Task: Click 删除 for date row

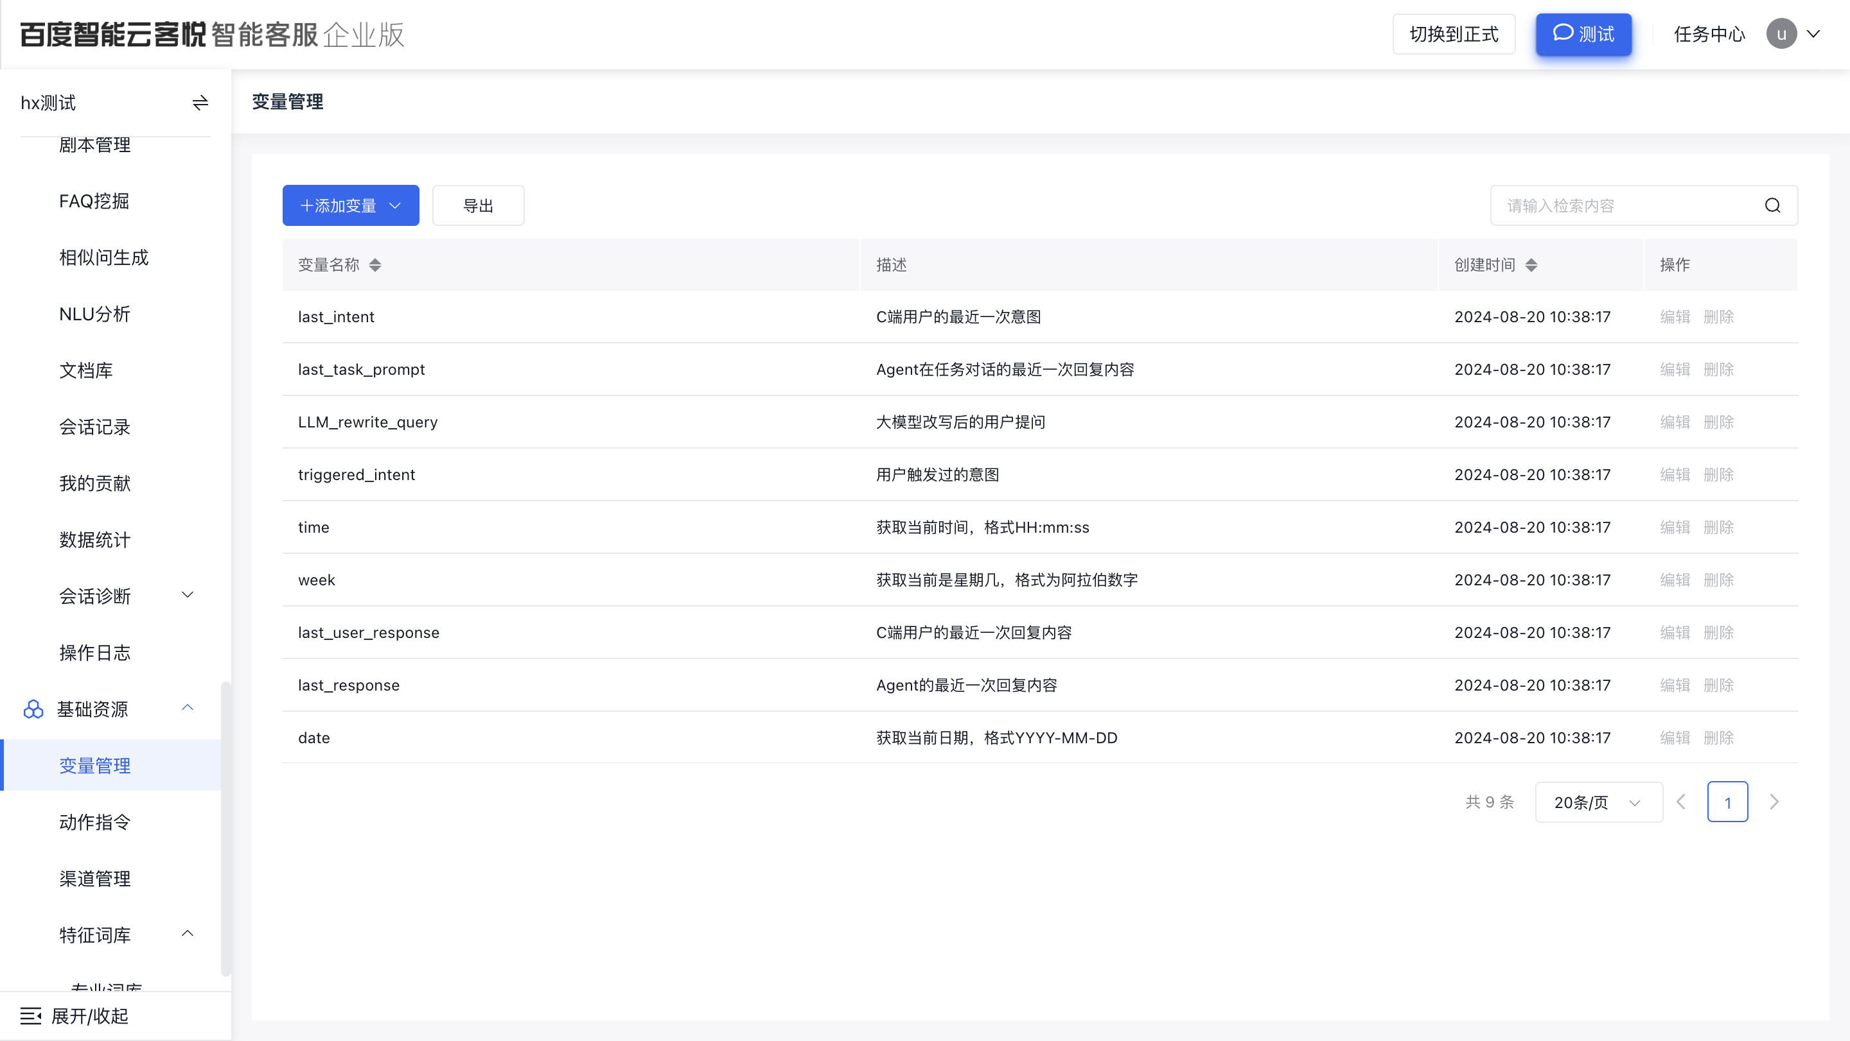Action: click(x=1718, y=737)
